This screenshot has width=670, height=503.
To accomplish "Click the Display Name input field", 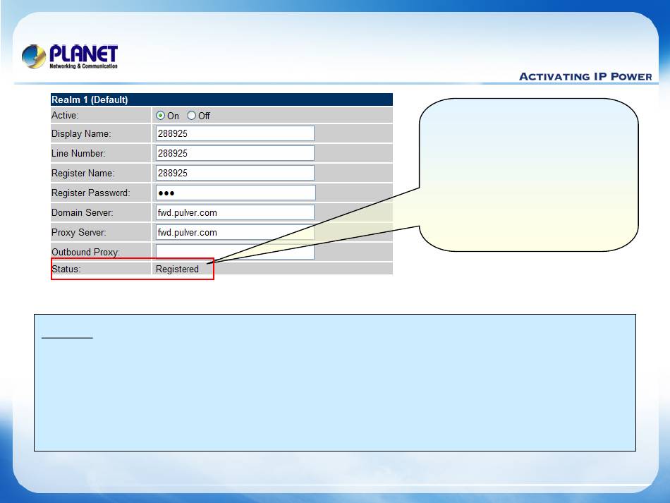I will tap(233, 133).
